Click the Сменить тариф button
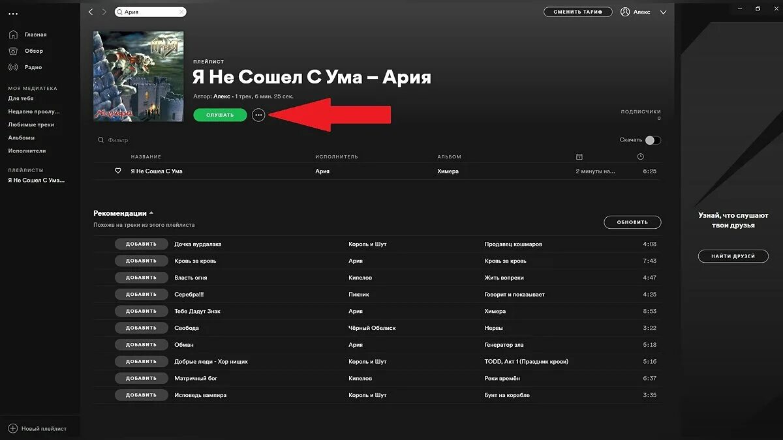The width and height of the screenshot is (783, 440). point(578,12)
